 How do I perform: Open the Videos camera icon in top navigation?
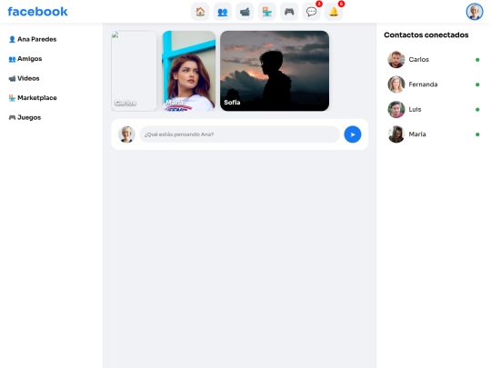(245, 12)
